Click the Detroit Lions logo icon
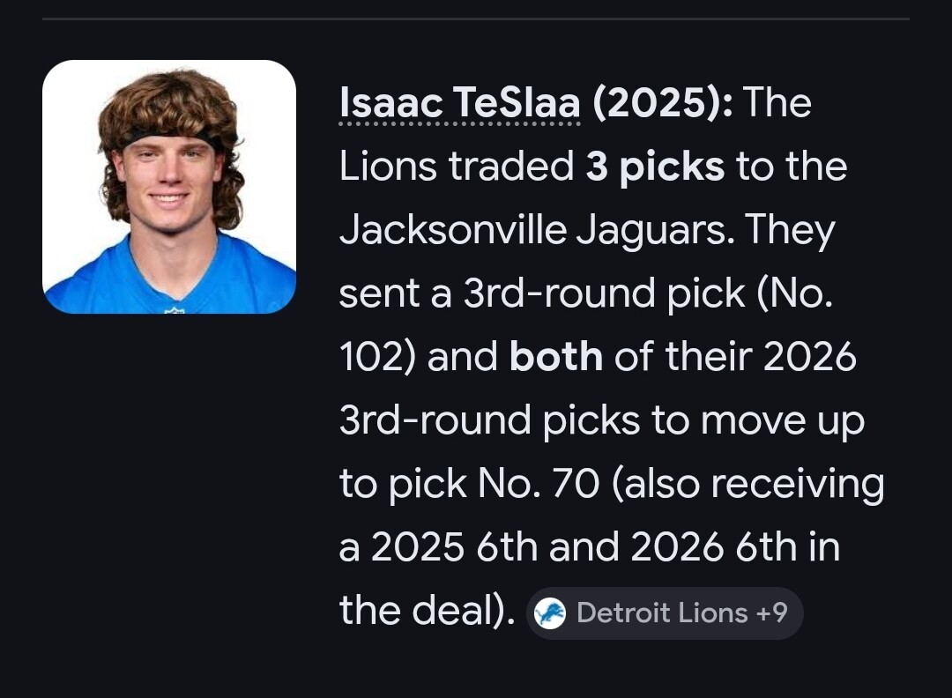The height and width of the screenshot is (698, 952). click(550, 613)
